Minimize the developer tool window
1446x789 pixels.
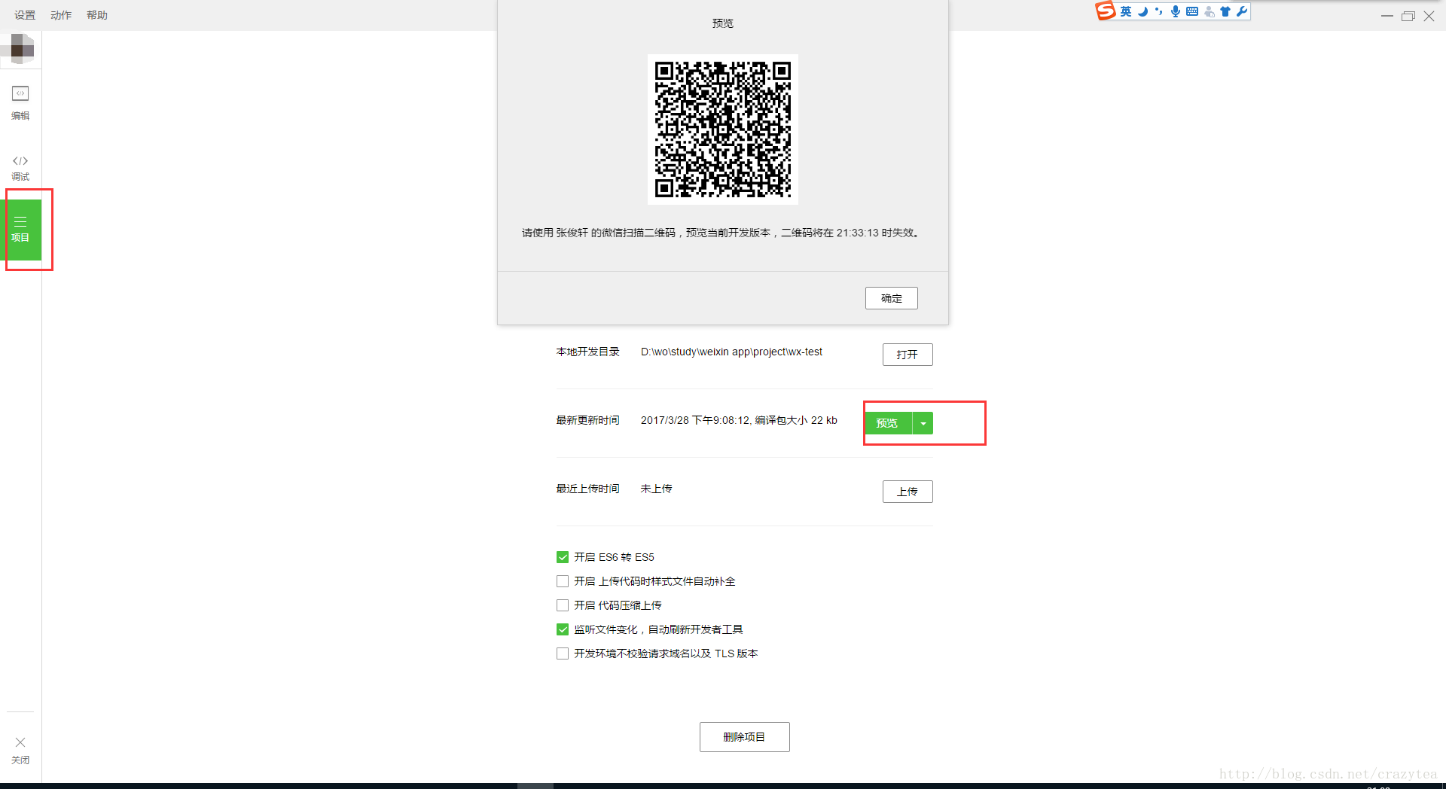coord(1387,16)
